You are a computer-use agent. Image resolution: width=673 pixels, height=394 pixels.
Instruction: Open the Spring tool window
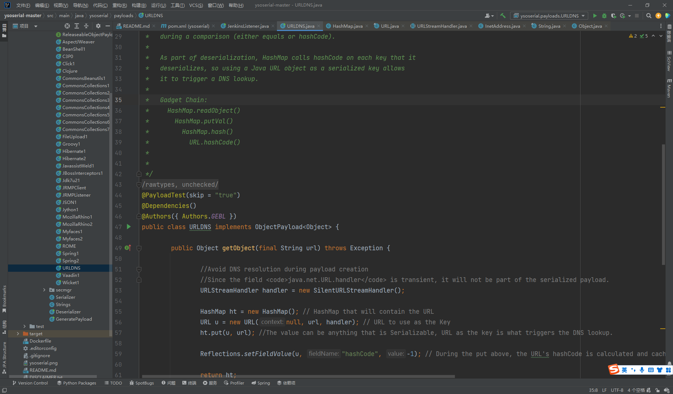[261, 383]
